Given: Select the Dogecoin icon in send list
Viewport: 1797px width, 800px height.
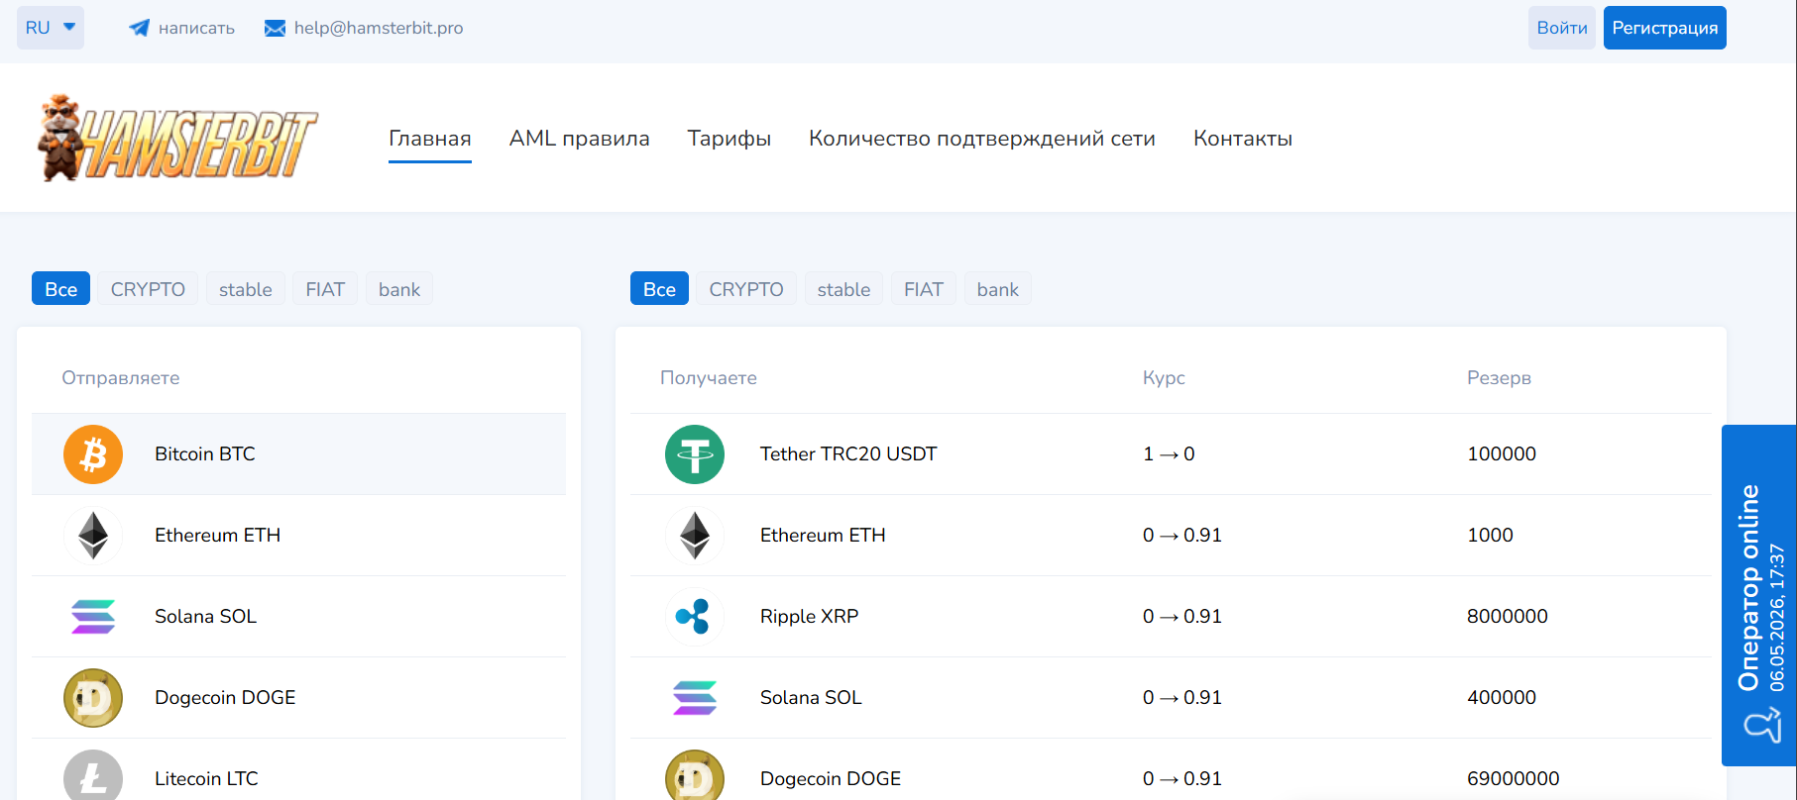Looking at the screenshot, I should pos(93,698).
